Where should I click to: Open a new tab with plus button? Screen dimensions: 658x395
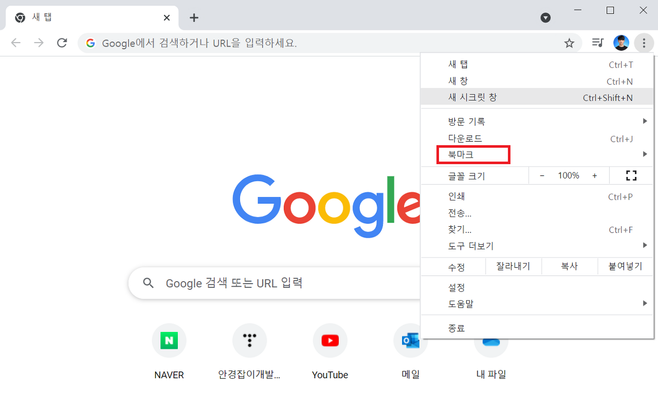(x=194, y=18)
